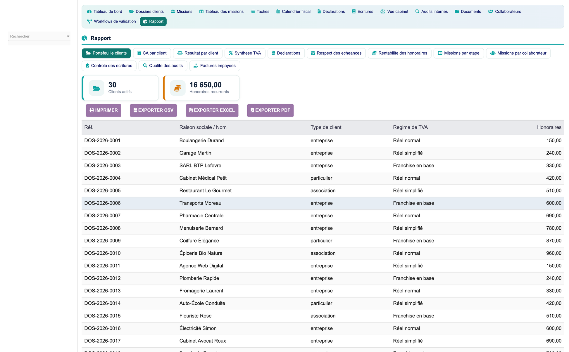Click the Calendrier fiscal calendar icon
This screenshot has height=352, width=569.
(278, 12)
